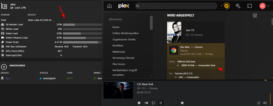Image resolution: width=273 pixels, height=106 pixels.
Task: Click the SMART healthy thumbs-up icon
Action: click(x=95, y=78)
